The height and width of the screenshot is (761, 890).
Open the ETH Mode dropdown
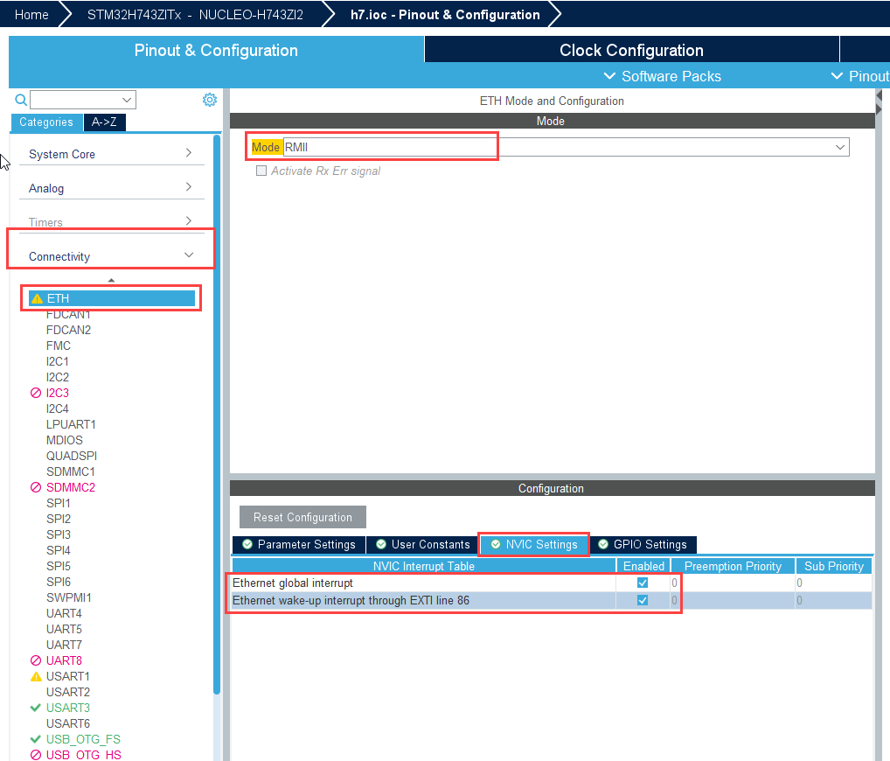pyautogui.click(x=840, y=147)
